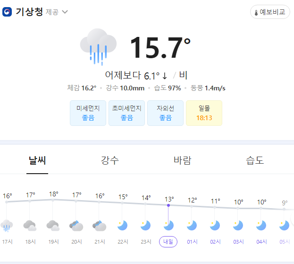The image size is (294, 264).
Task: Switch to the 바람 tab
Action: click(x=182, y=160)
